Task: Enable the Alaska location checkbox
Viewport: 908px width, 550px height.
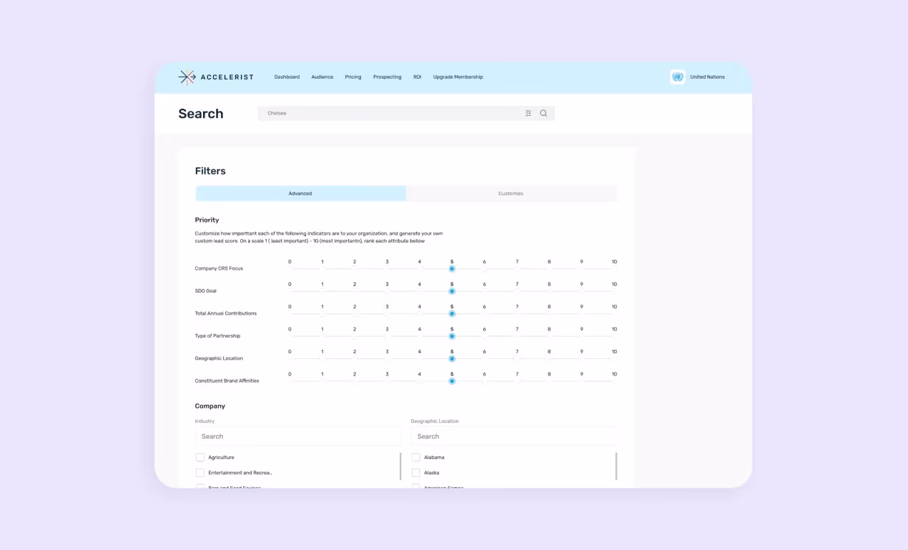Action: point(416,472)
